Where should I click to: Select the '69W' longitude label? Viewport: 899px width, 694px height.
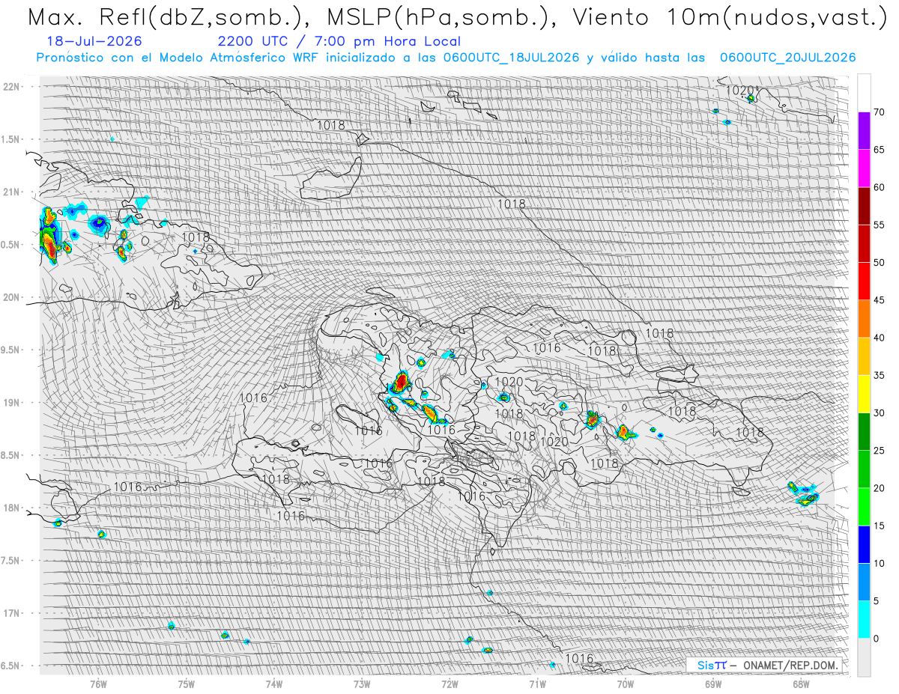point(713,684)
